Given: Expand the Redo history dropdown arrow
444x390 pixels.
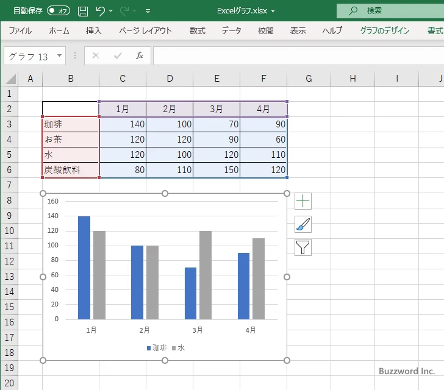Looking at the screenshot, I should tap(135, 11).
